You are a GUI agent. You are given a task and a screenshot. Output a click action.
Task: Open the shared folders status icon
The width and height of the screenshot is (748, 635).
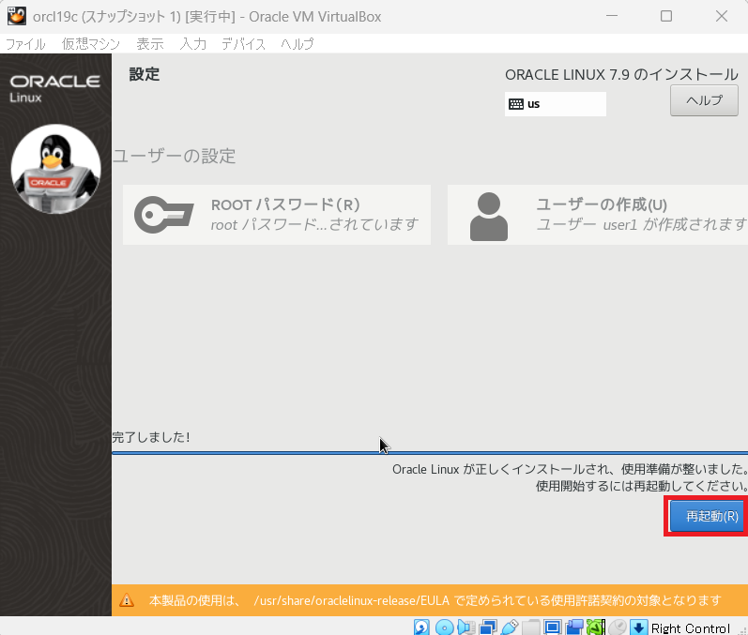click(531, 627)
